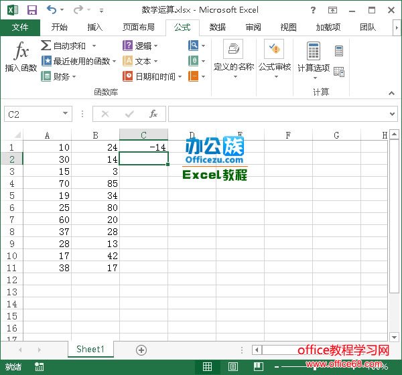Select column A header

click(x=47, y=135)
